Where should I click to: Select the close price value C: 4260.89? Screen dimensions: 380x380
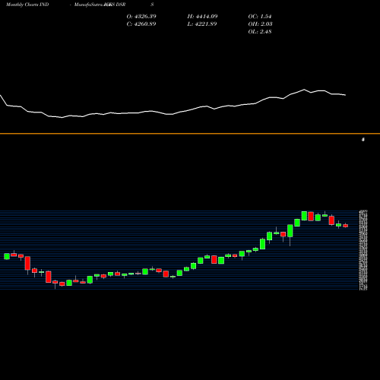[141, 24]
